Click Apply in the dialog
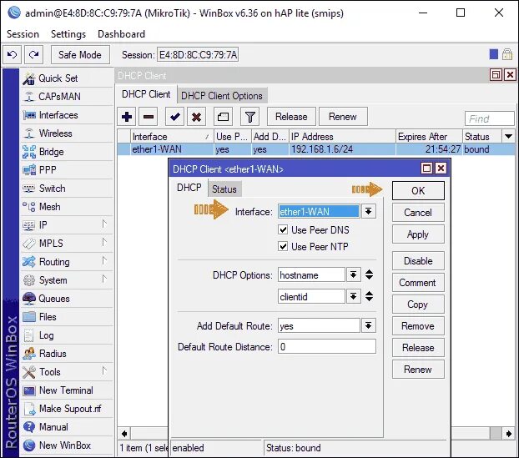The width and height of the screenshot is (519, 458). [x=418, y=234]
